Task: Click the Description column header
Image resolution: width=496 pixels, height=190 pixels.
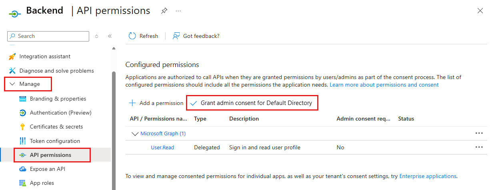Action: click(244, 119)
